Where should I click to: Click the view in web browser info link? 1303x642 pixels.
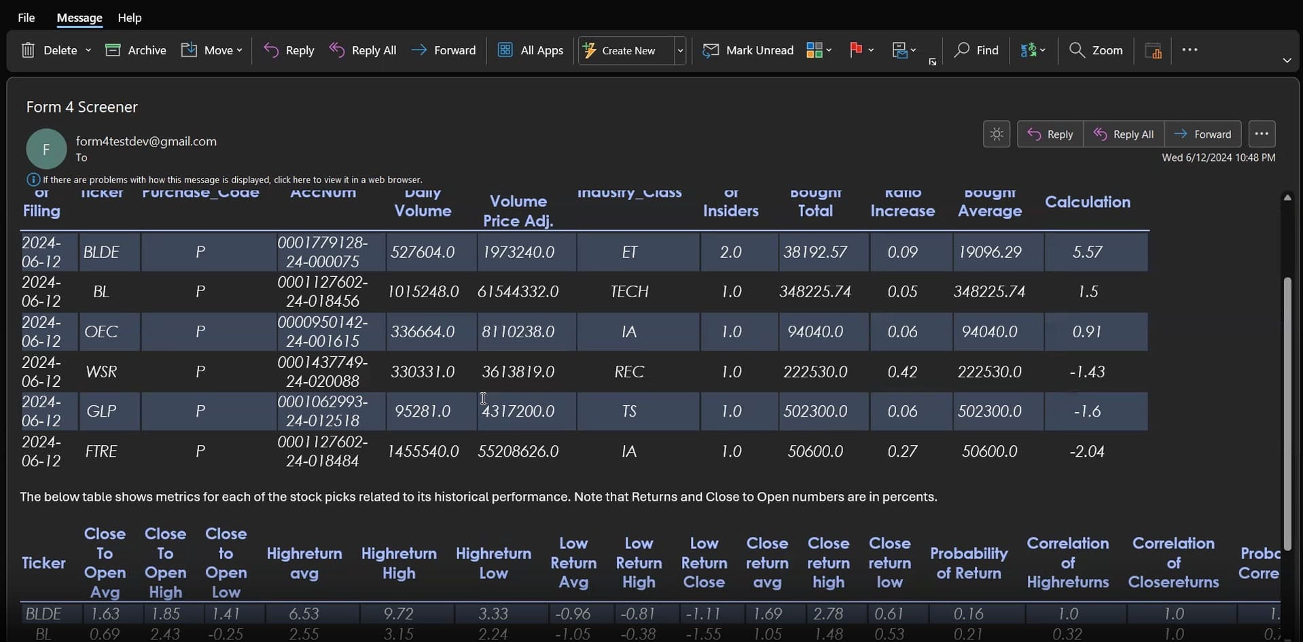232,180
